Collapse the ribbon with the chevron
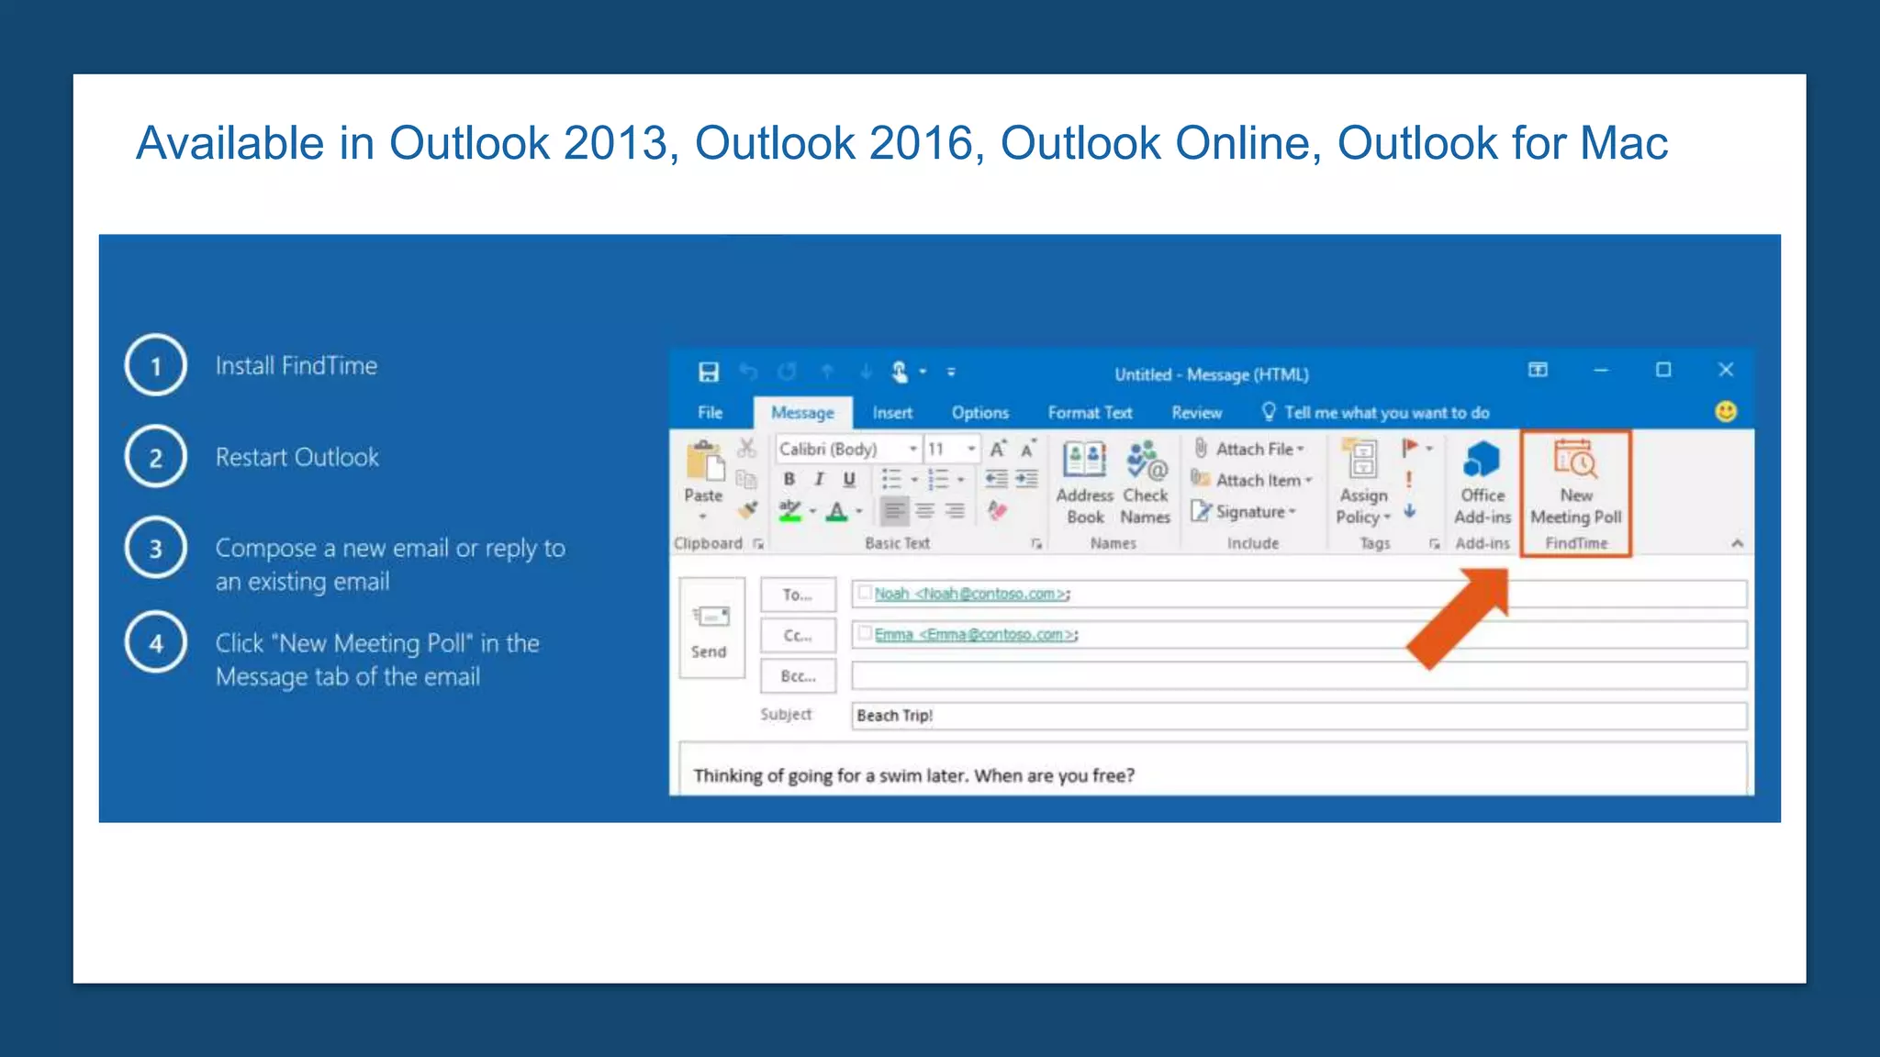 [1737, 544]
